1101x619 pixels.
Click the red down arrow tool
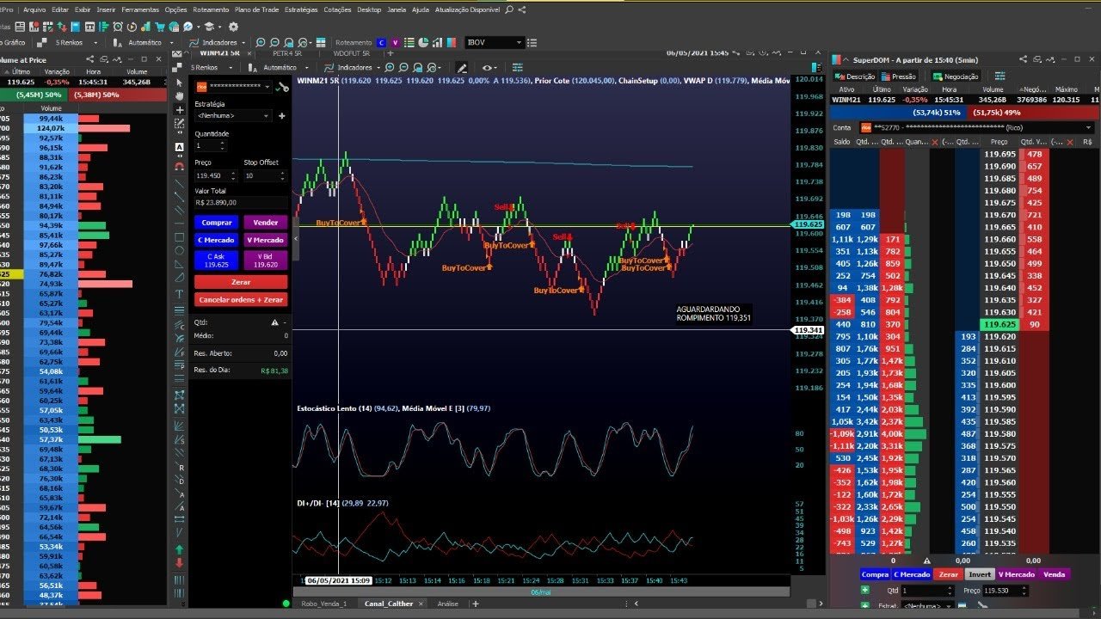(x=180, y=563)
